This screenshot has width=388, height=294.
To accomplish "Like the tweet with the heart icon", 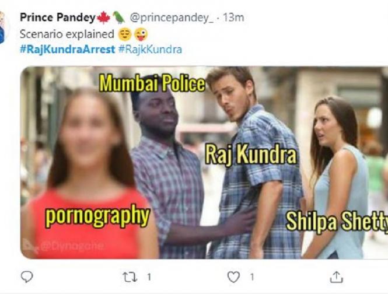I will click(233, 276).
